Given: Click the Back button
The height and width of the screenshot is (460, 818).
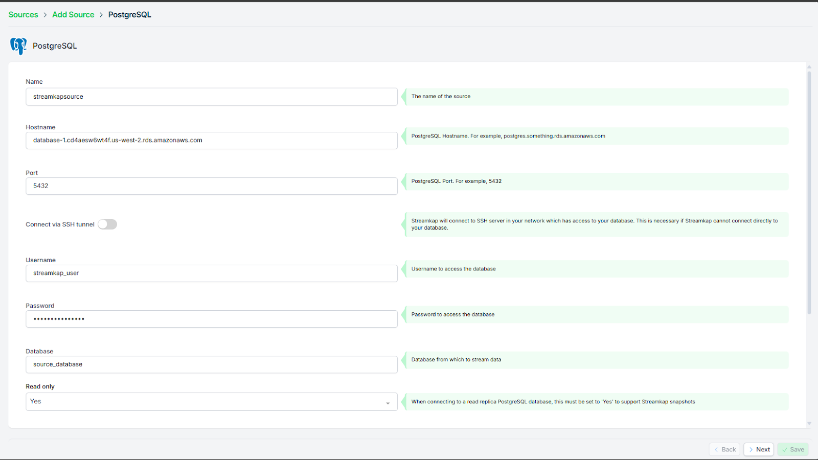Looking at the screenshot, I should (724, 449).
